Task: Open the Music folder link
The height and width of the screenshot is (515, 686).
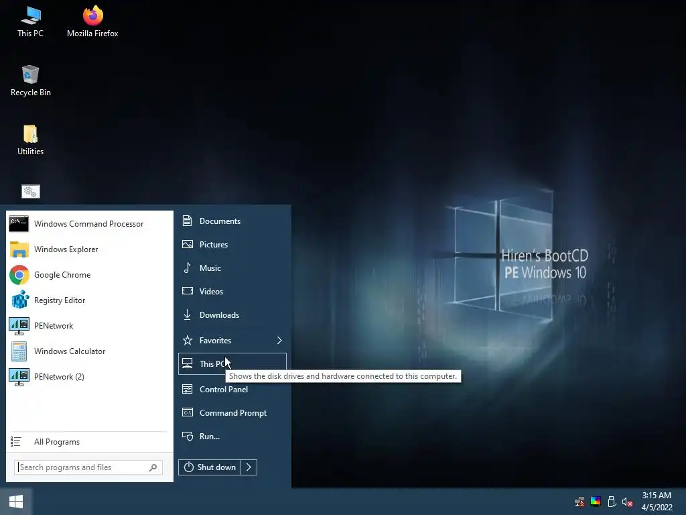Action: [x=232, y=268]
